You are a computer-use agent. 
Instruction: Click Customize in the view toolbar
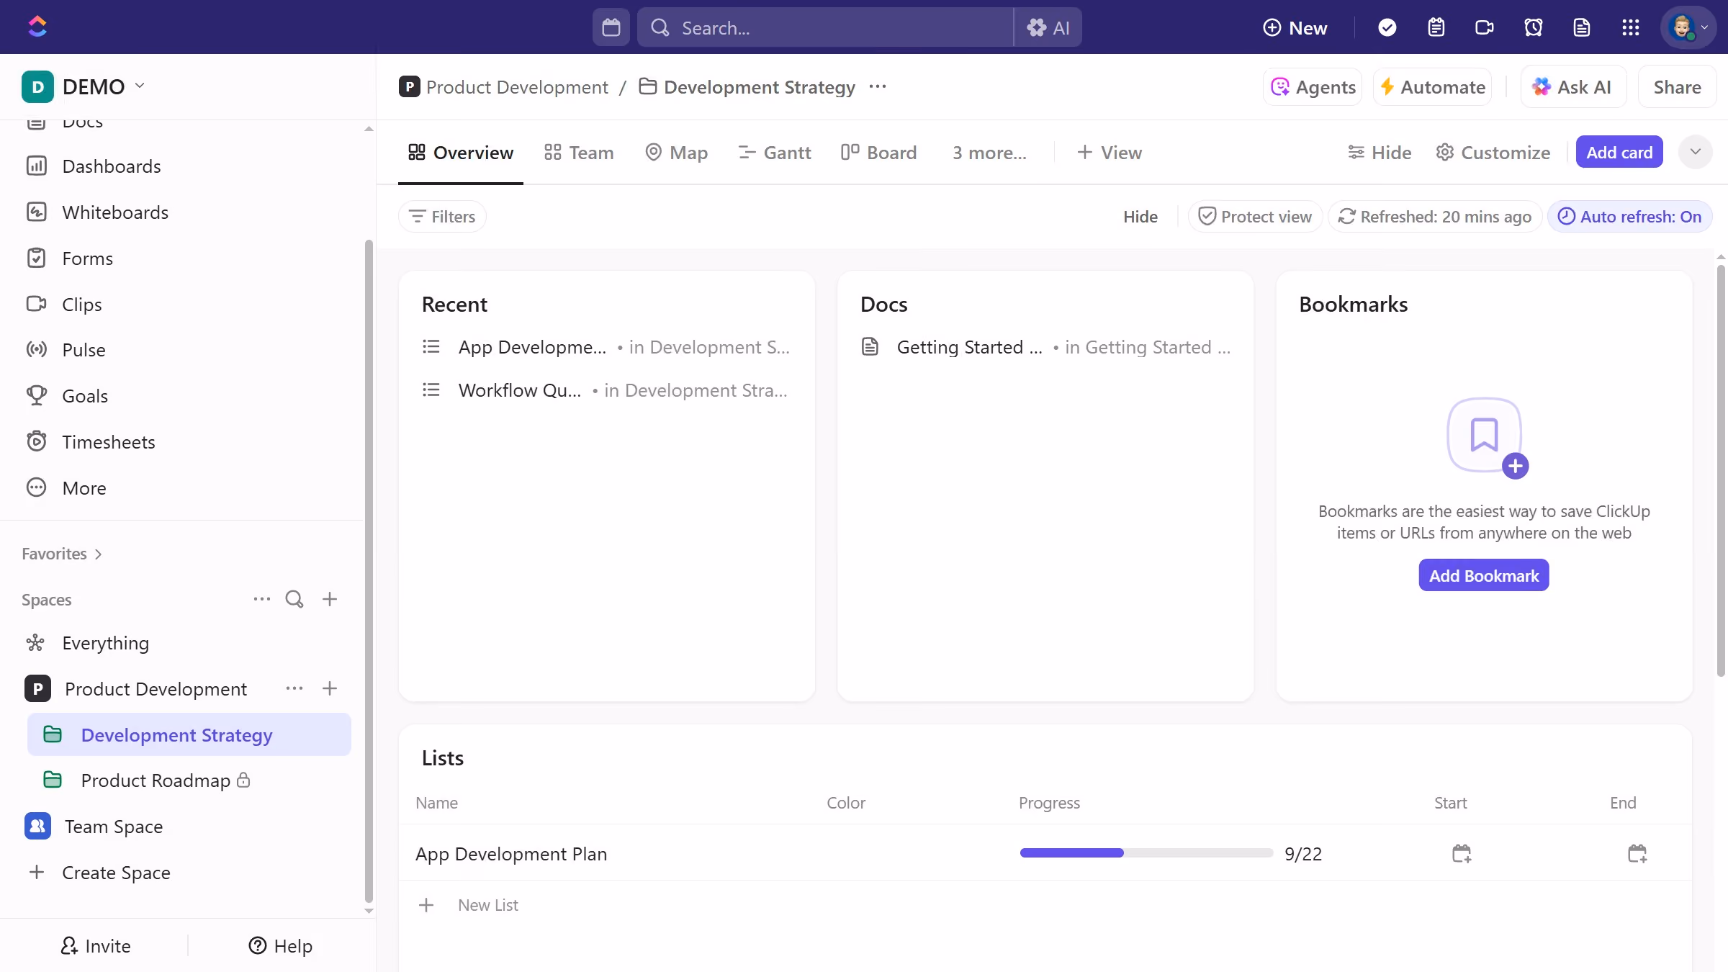coord(1493,153)
